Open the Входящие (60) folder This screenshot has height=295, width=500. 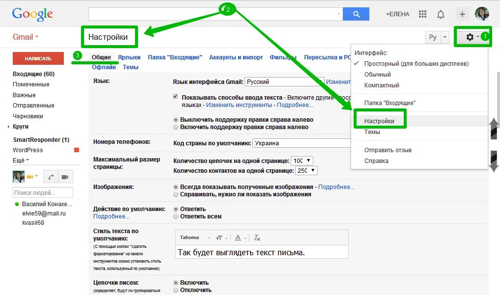coord(33,74)
